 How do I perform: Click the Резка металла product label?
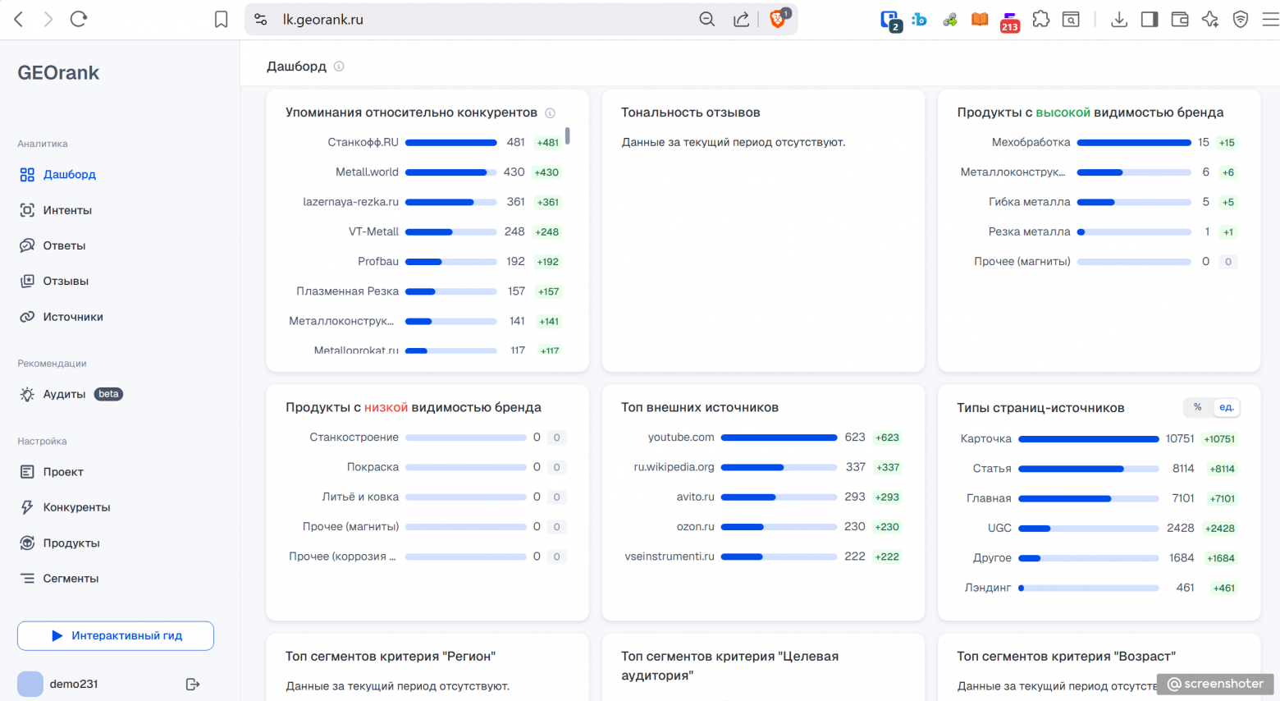[1030, 231]
